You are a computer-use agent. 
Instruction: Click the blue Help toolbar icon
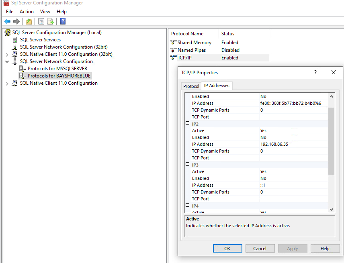tap(63, 21)
